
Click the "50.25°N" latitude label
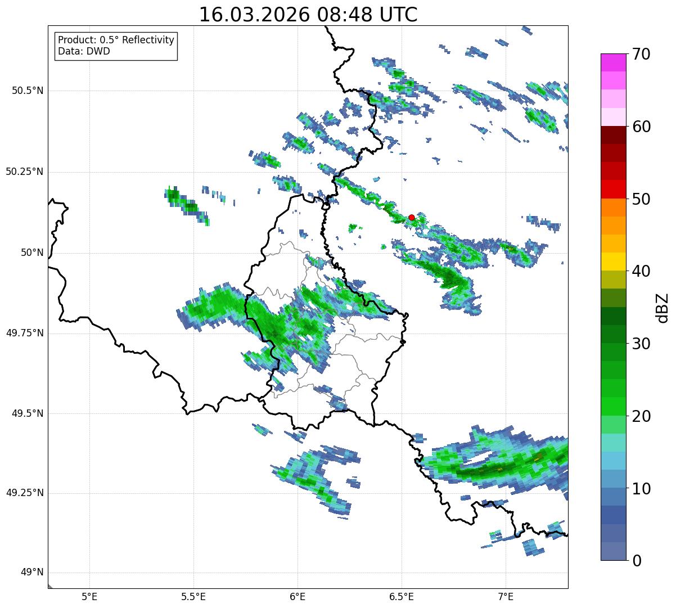(x=25, y=172)
